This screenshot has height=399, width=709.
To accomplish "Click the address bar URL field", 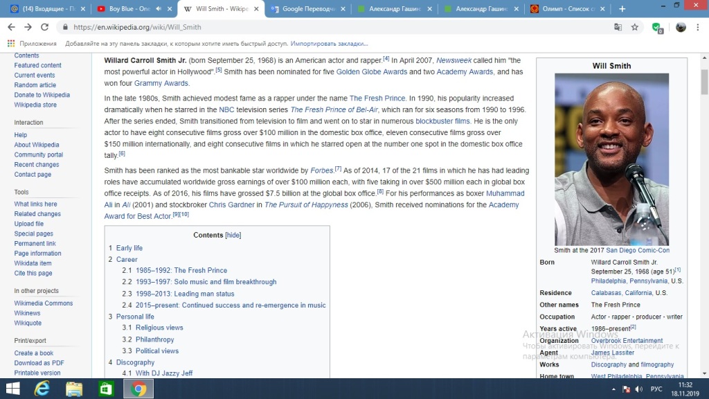I will click(334, 27).
